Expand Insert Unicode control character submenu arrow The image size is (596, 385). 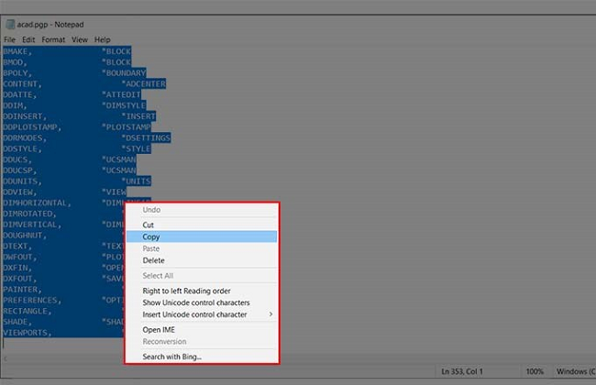(270, 314)
